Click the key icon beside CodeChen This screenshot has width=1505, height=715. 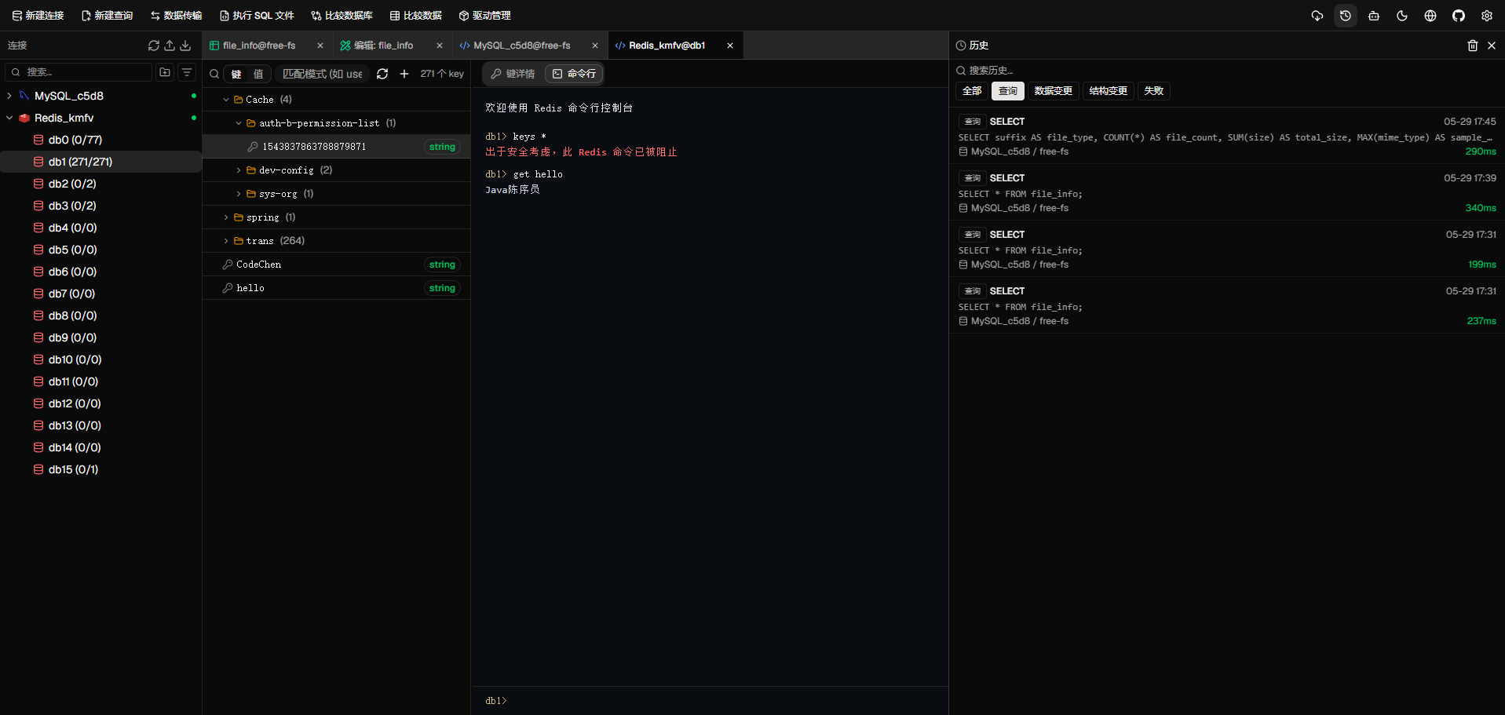point(228,264)
